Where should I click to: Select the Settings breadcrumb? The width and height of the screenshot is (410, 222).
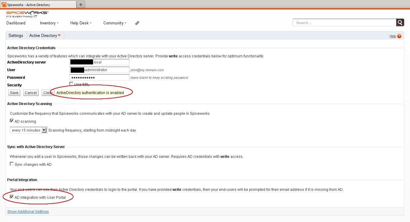click(x=16, y=35)
